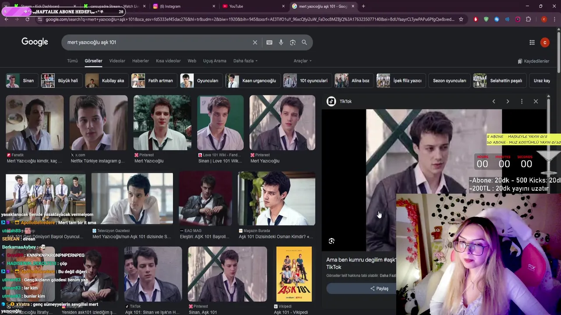561x315 pixels.
Task: Open the Uçuş Arama tab
Action: tap(215, 61)
